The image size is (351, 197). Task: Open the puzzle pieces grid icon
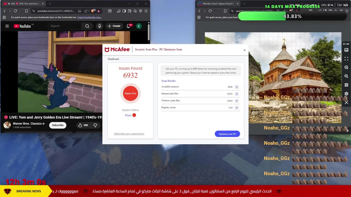[x=346, y=85]
